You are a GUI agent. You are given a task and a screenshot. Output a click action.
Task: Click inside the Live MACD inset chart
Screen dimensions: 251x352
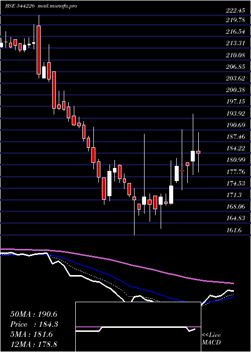pyautogui.click(x=138, y=327)
